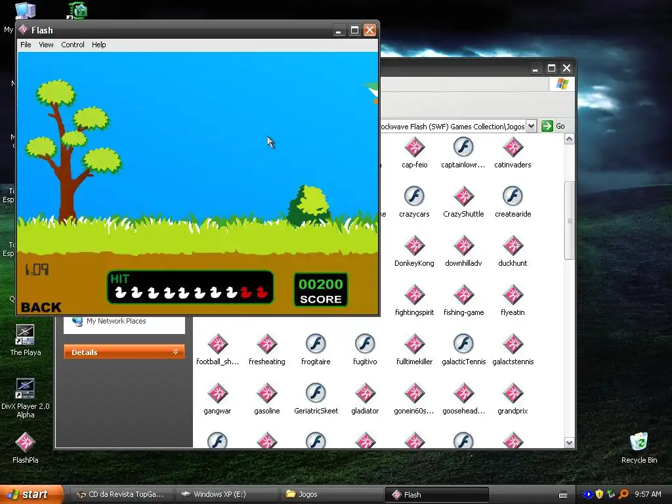Select the DonkeyKong game file
The image size is (672, 504).
tap(415, 245)
